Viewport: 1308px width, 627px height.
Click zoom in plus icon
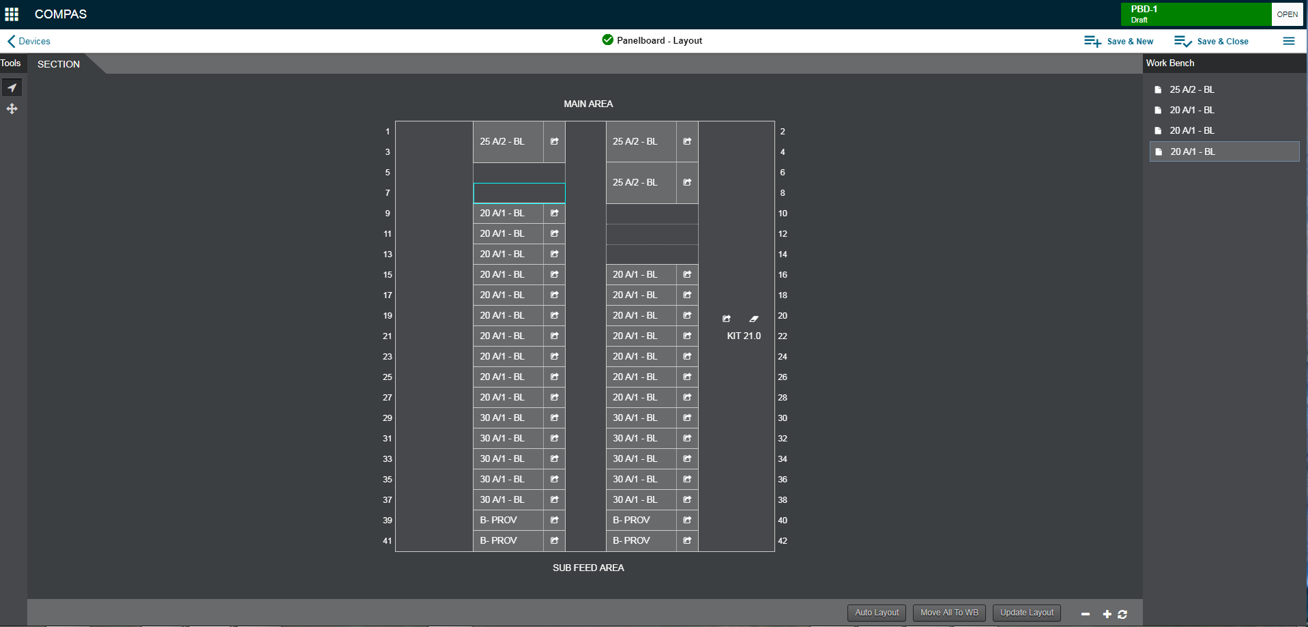pos(1107,614)
